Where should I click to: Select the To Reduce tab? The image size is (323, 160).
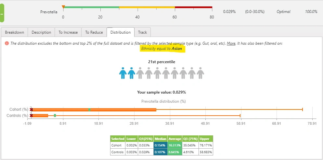point(94,32)
